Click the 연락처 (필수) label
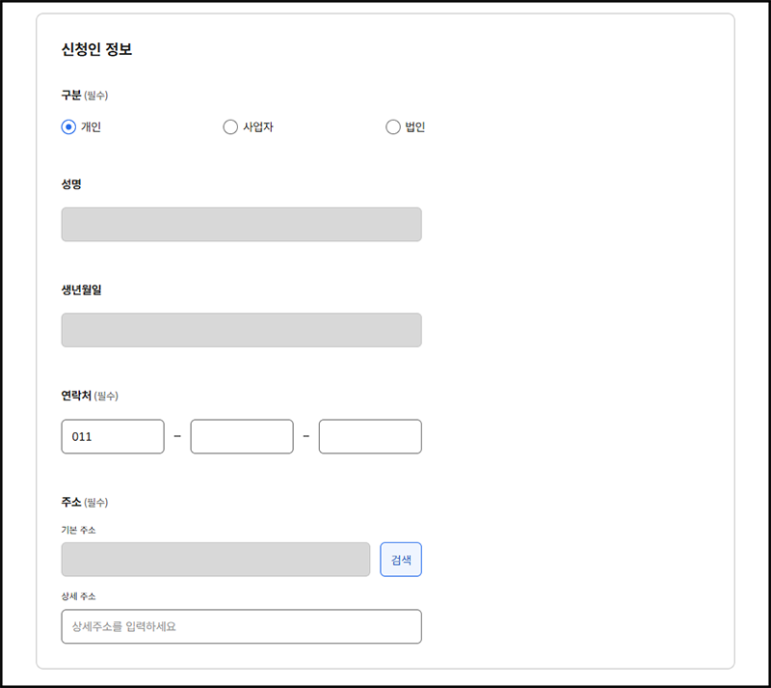 pos(90,396)
